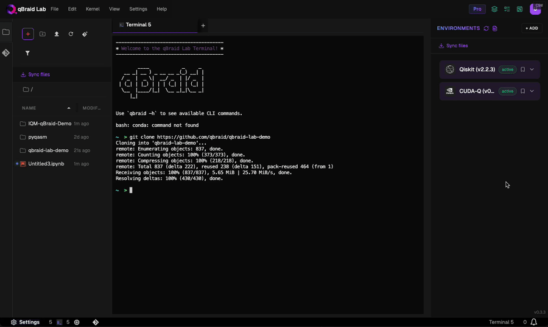Click the git clone command line text
The width and height of the screenshot is (548, 327).
200,137
